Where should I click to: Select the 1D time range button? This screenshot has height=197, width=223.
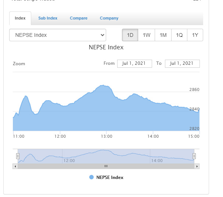pos(130,35)
